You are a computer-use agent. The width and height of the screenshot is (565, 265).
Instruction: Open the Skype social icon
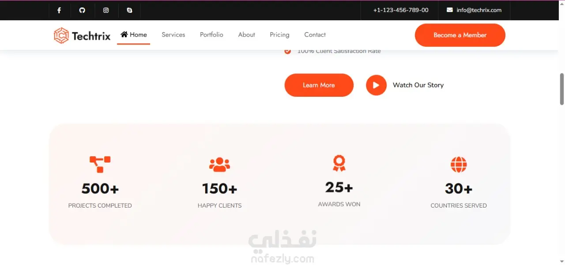129,10
